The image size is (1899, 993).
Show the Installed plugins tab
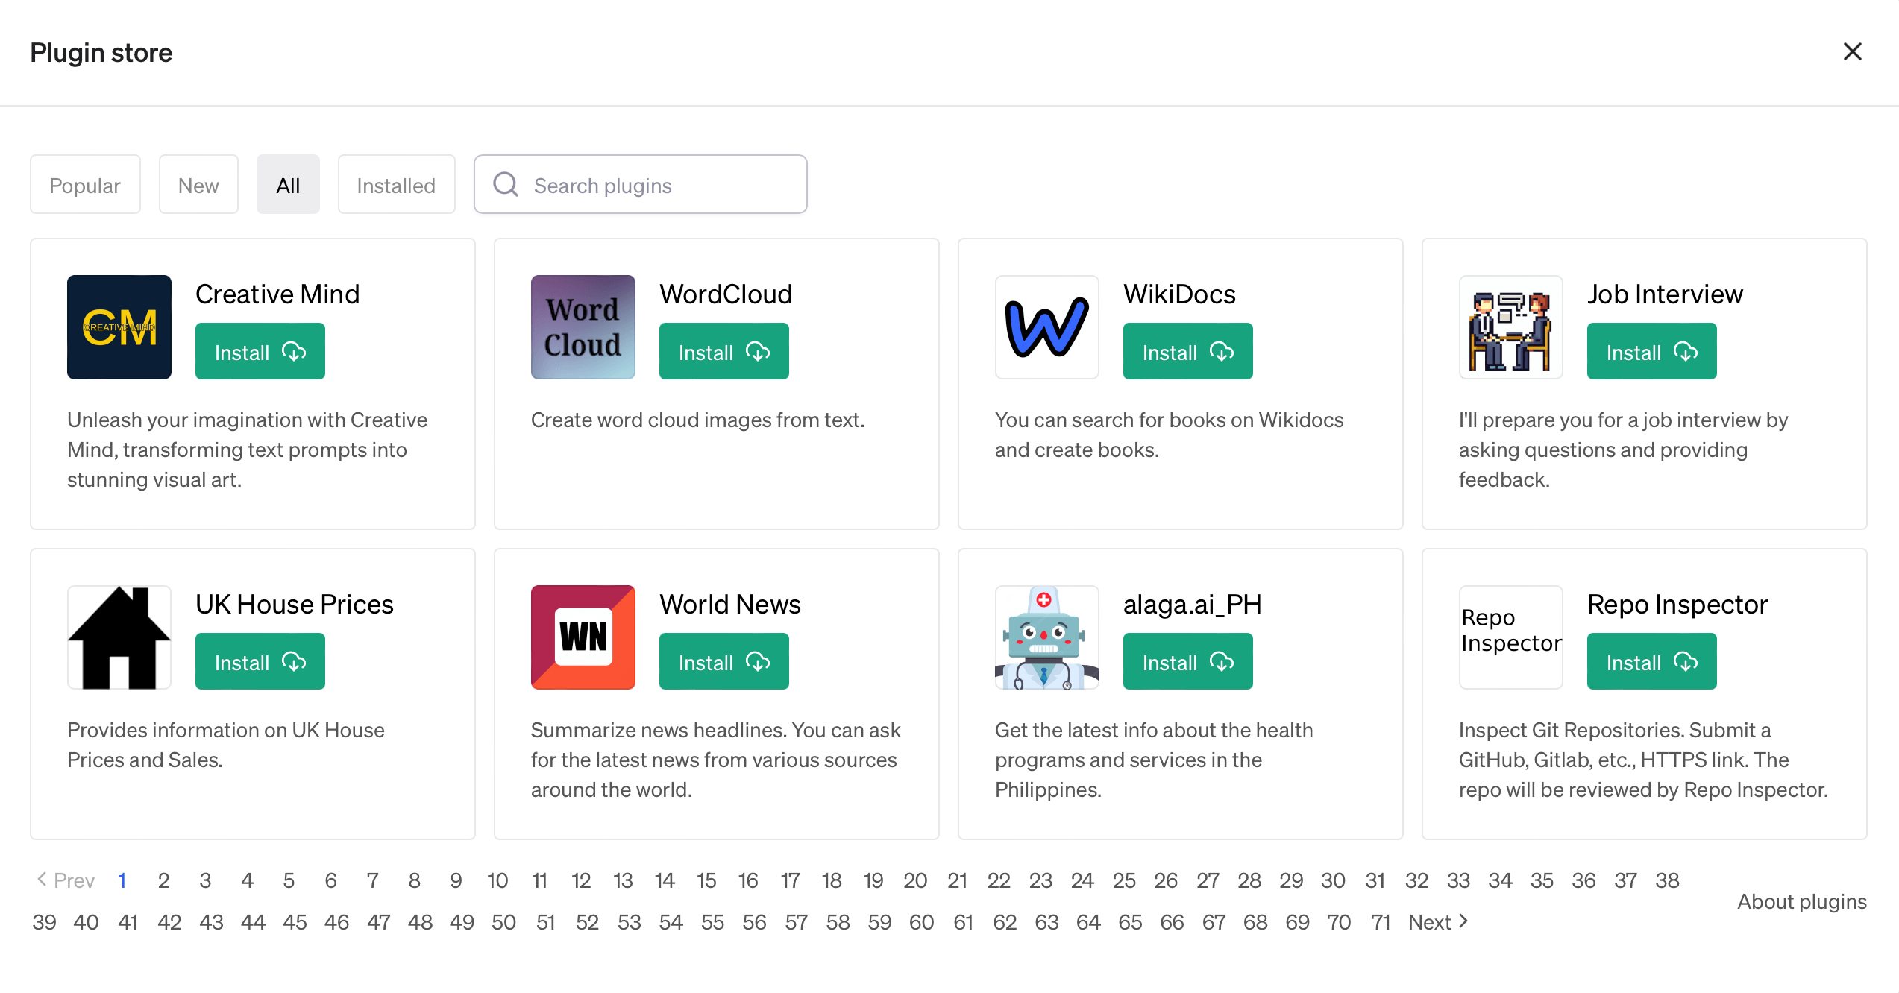[396, 185]
